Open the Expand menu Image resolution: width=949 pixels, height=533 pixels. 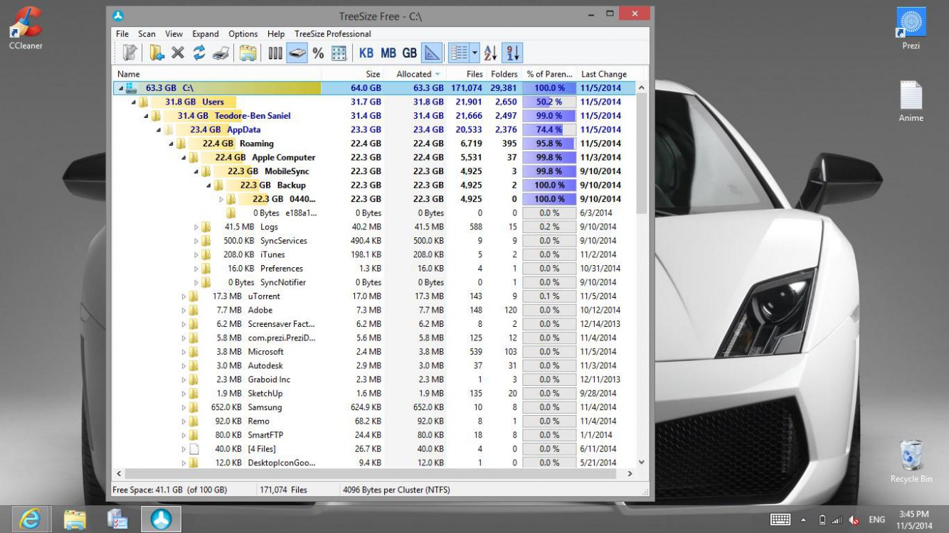(206, 33)
